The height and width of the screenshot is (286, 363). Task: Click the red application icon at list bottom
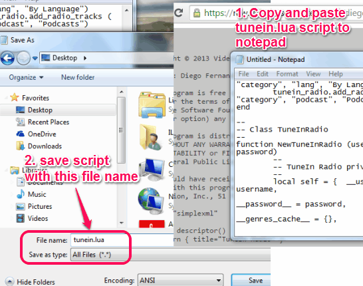tap(152, 224)
